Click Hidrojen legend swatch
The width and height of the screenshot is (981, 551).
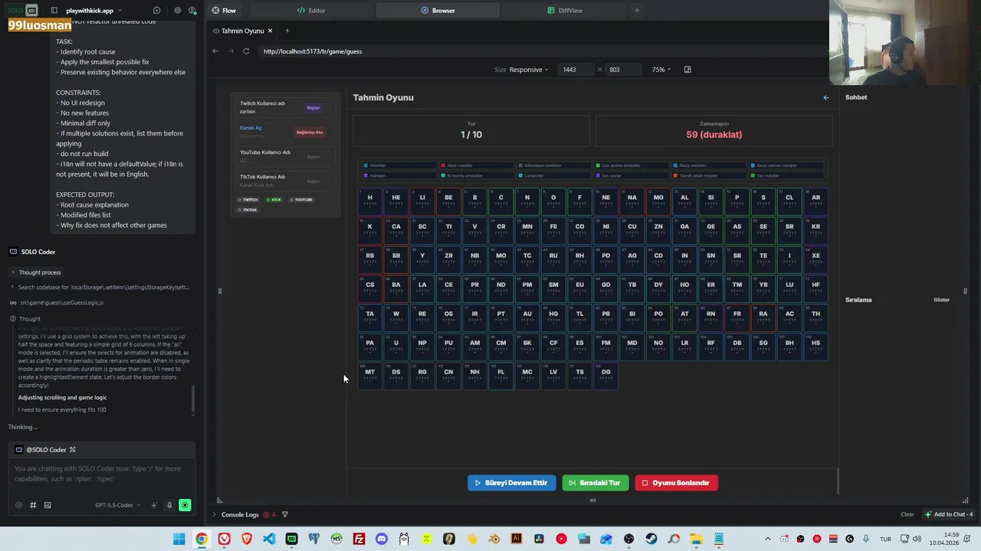(x=366, y=175)
